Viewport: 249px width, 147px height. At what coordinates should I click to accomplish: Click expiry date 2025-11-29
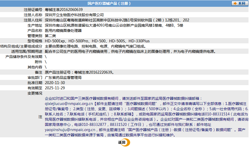point(55,88)
